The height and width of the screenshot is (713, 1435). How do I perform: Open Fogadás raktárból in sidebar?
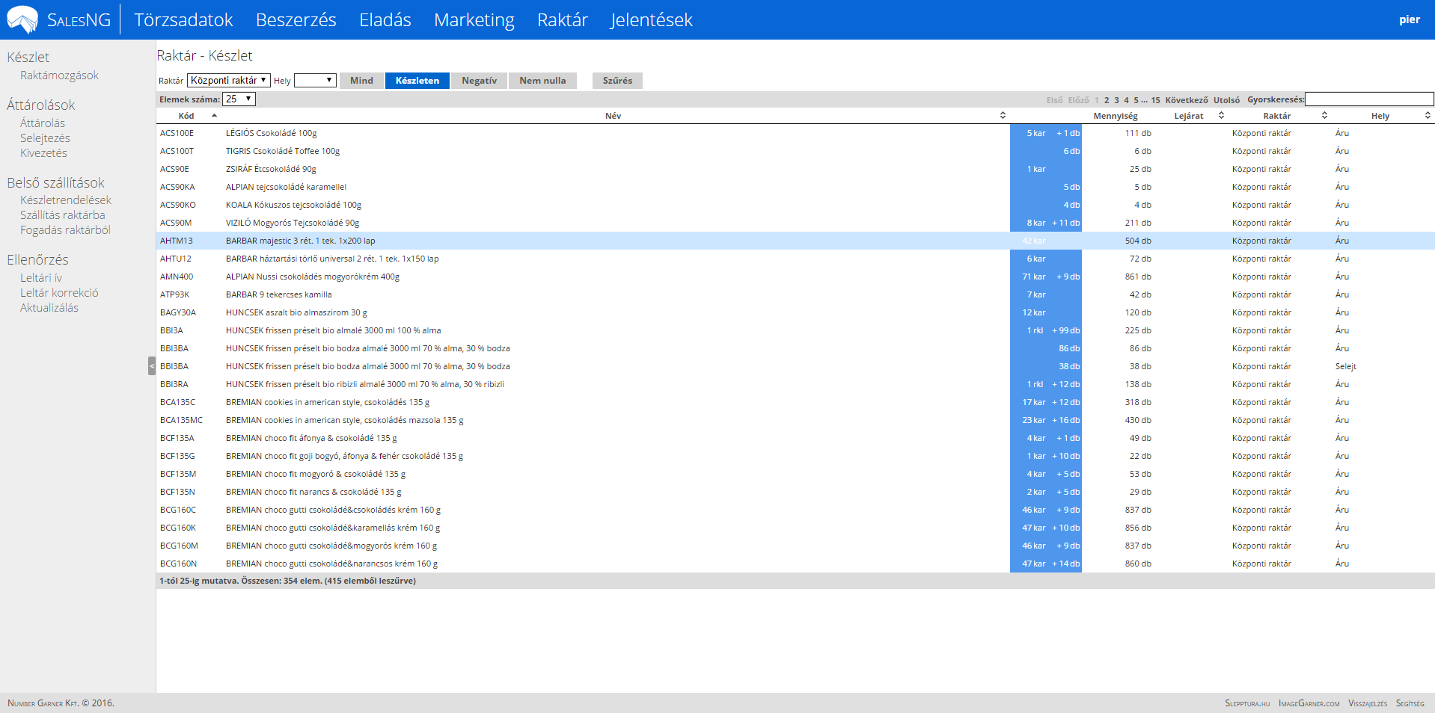point(65,230)
